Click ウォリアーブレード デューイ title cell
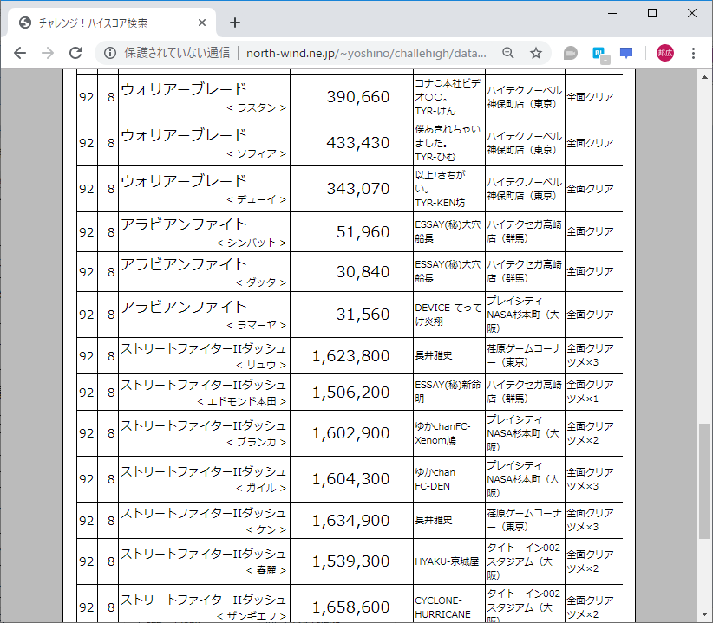The width and height of the screenshot is (713, 623). click(x=204, y=189)
